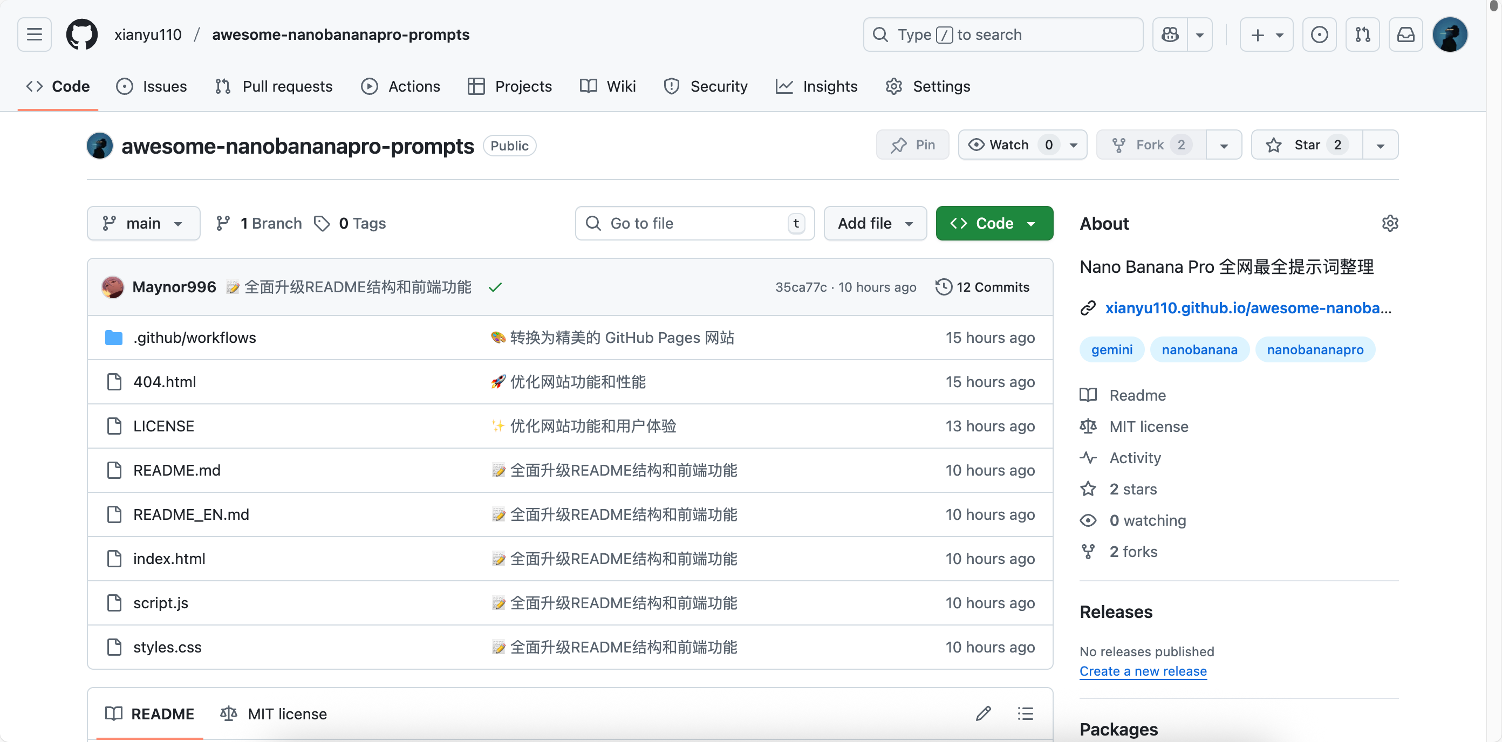Open the nanobanana topic tag
Image resolution: width=1502 pixels, height=742 pixels.
[x=1199, y=350]
